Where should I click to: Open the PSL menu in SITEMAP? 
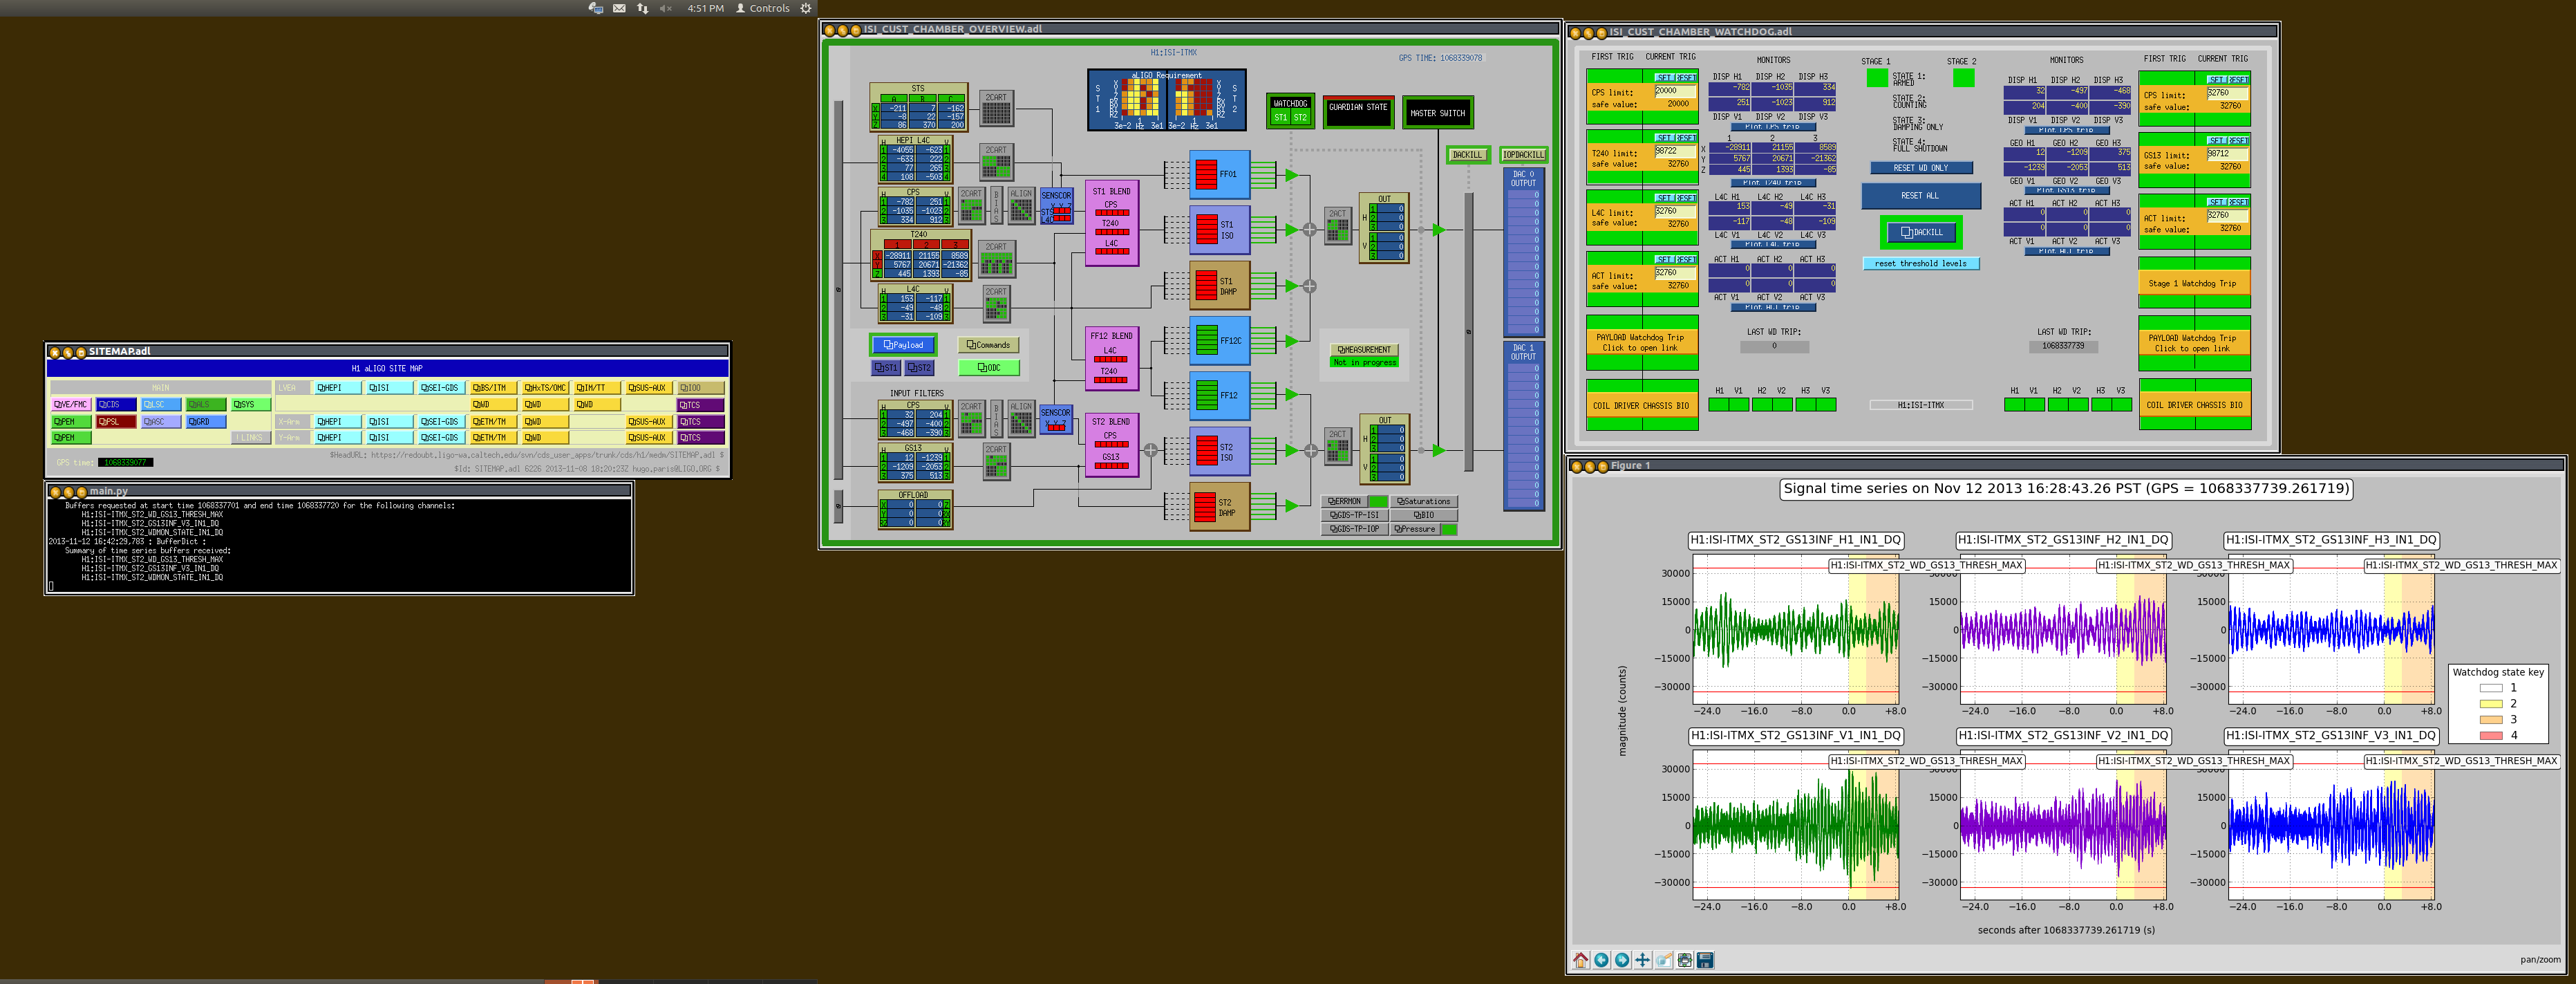116,422
